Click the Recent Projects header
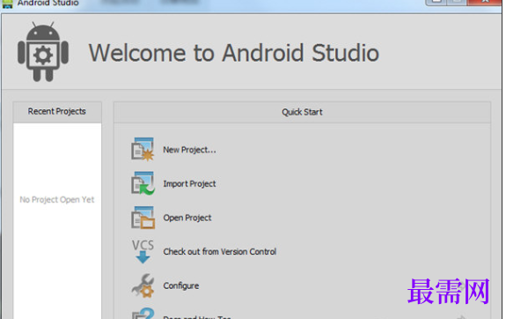This screenshot has height=319, width=506. pyautogui.click(x=57, y=112)
